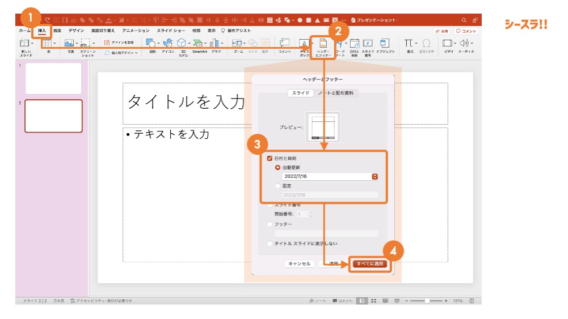
Task: Click the すべてに適用 button
Action: pos(369,263)
